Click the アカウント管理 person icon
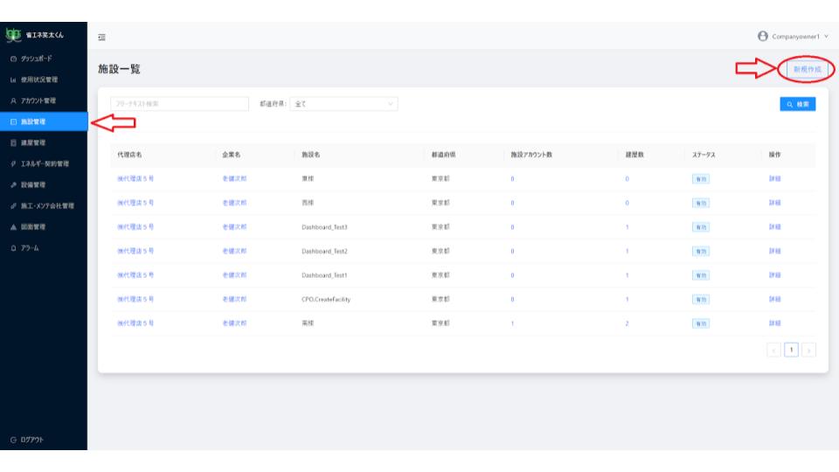The height and width of the screenshot is (472, 839). click(12, 101)
